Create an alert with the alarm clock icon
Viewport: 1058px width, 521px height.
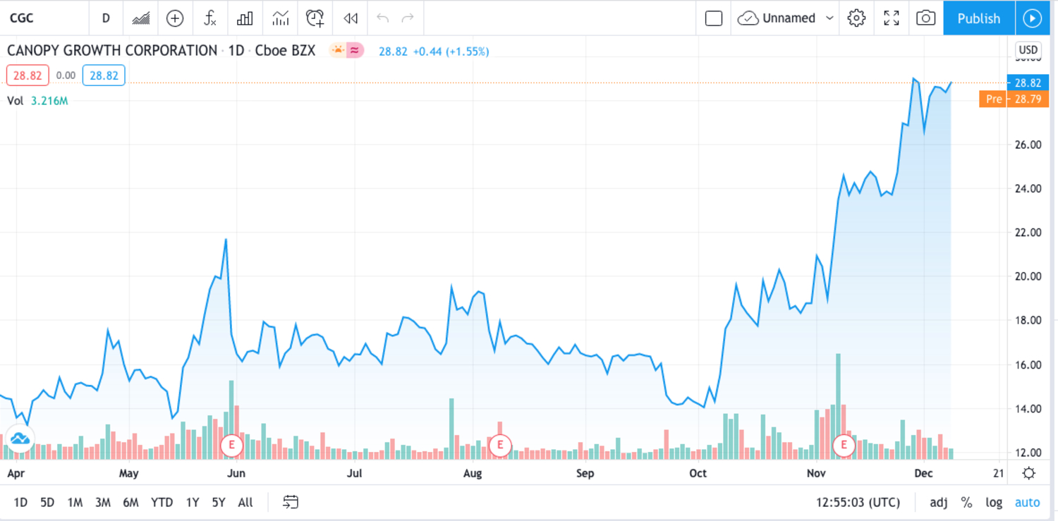click(315, 18)
